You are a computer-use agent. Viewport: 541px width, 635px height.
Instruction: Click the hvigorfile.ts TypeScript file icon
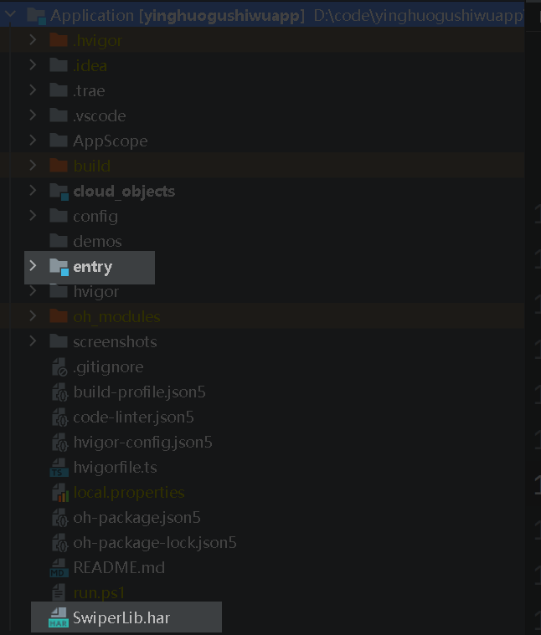coord(59,468)
